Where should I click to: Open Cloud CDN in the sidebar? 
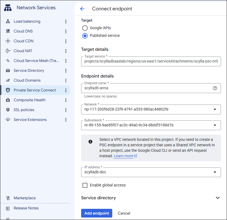point(23,41)
